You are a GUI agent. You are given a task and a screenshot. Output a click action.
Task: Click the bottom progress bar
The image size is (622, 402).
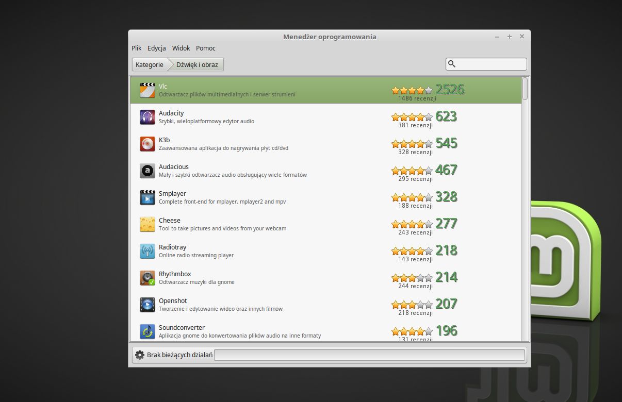pyautogui.click(x=369, y=355)
